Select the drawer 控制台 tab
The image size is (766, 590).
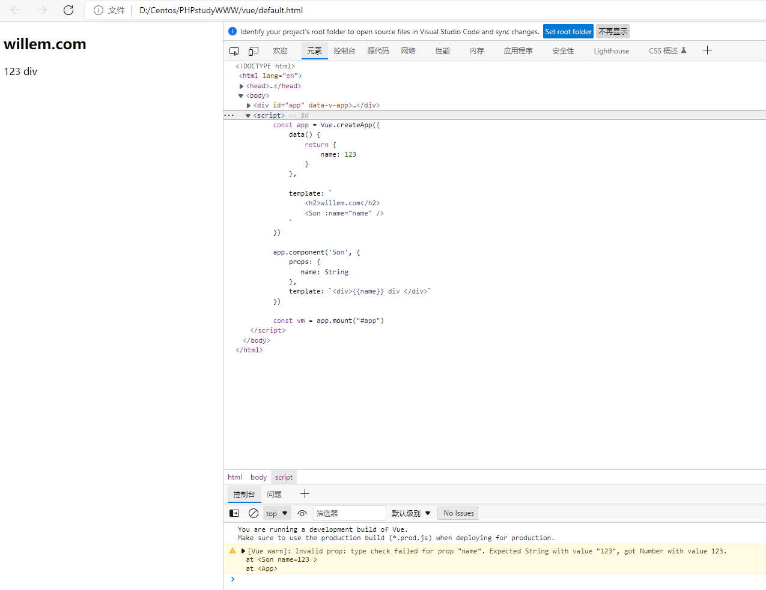(x=244, y=495)
